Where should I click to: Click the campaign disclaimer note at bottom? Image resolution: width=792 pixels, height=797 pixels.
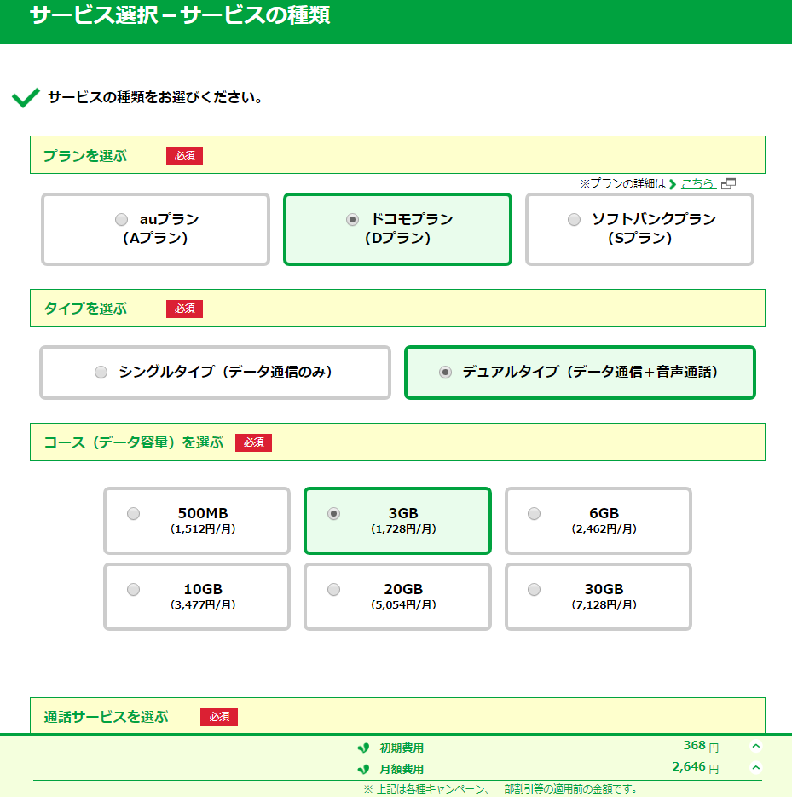pyautogui.click(x=501, y=789)
